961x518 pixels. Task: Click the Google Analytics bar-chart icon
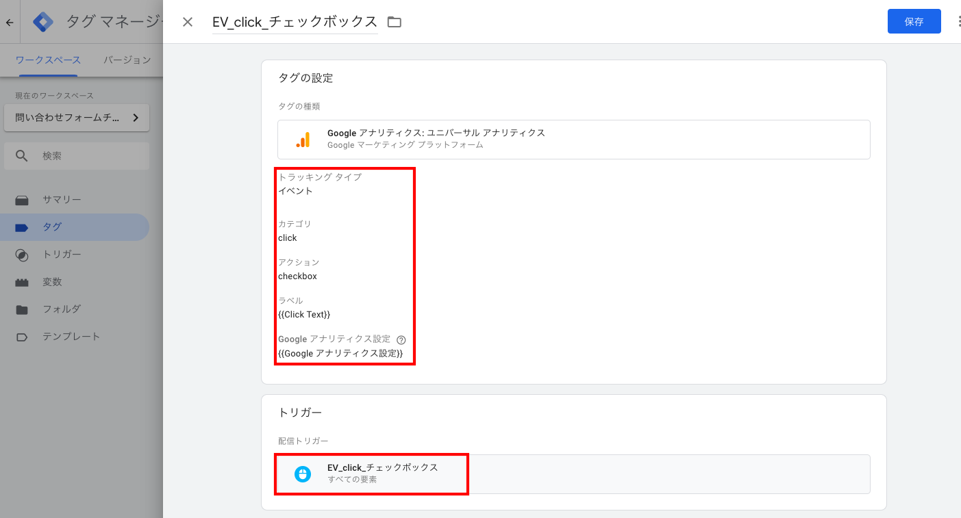(x=303, y=140)
